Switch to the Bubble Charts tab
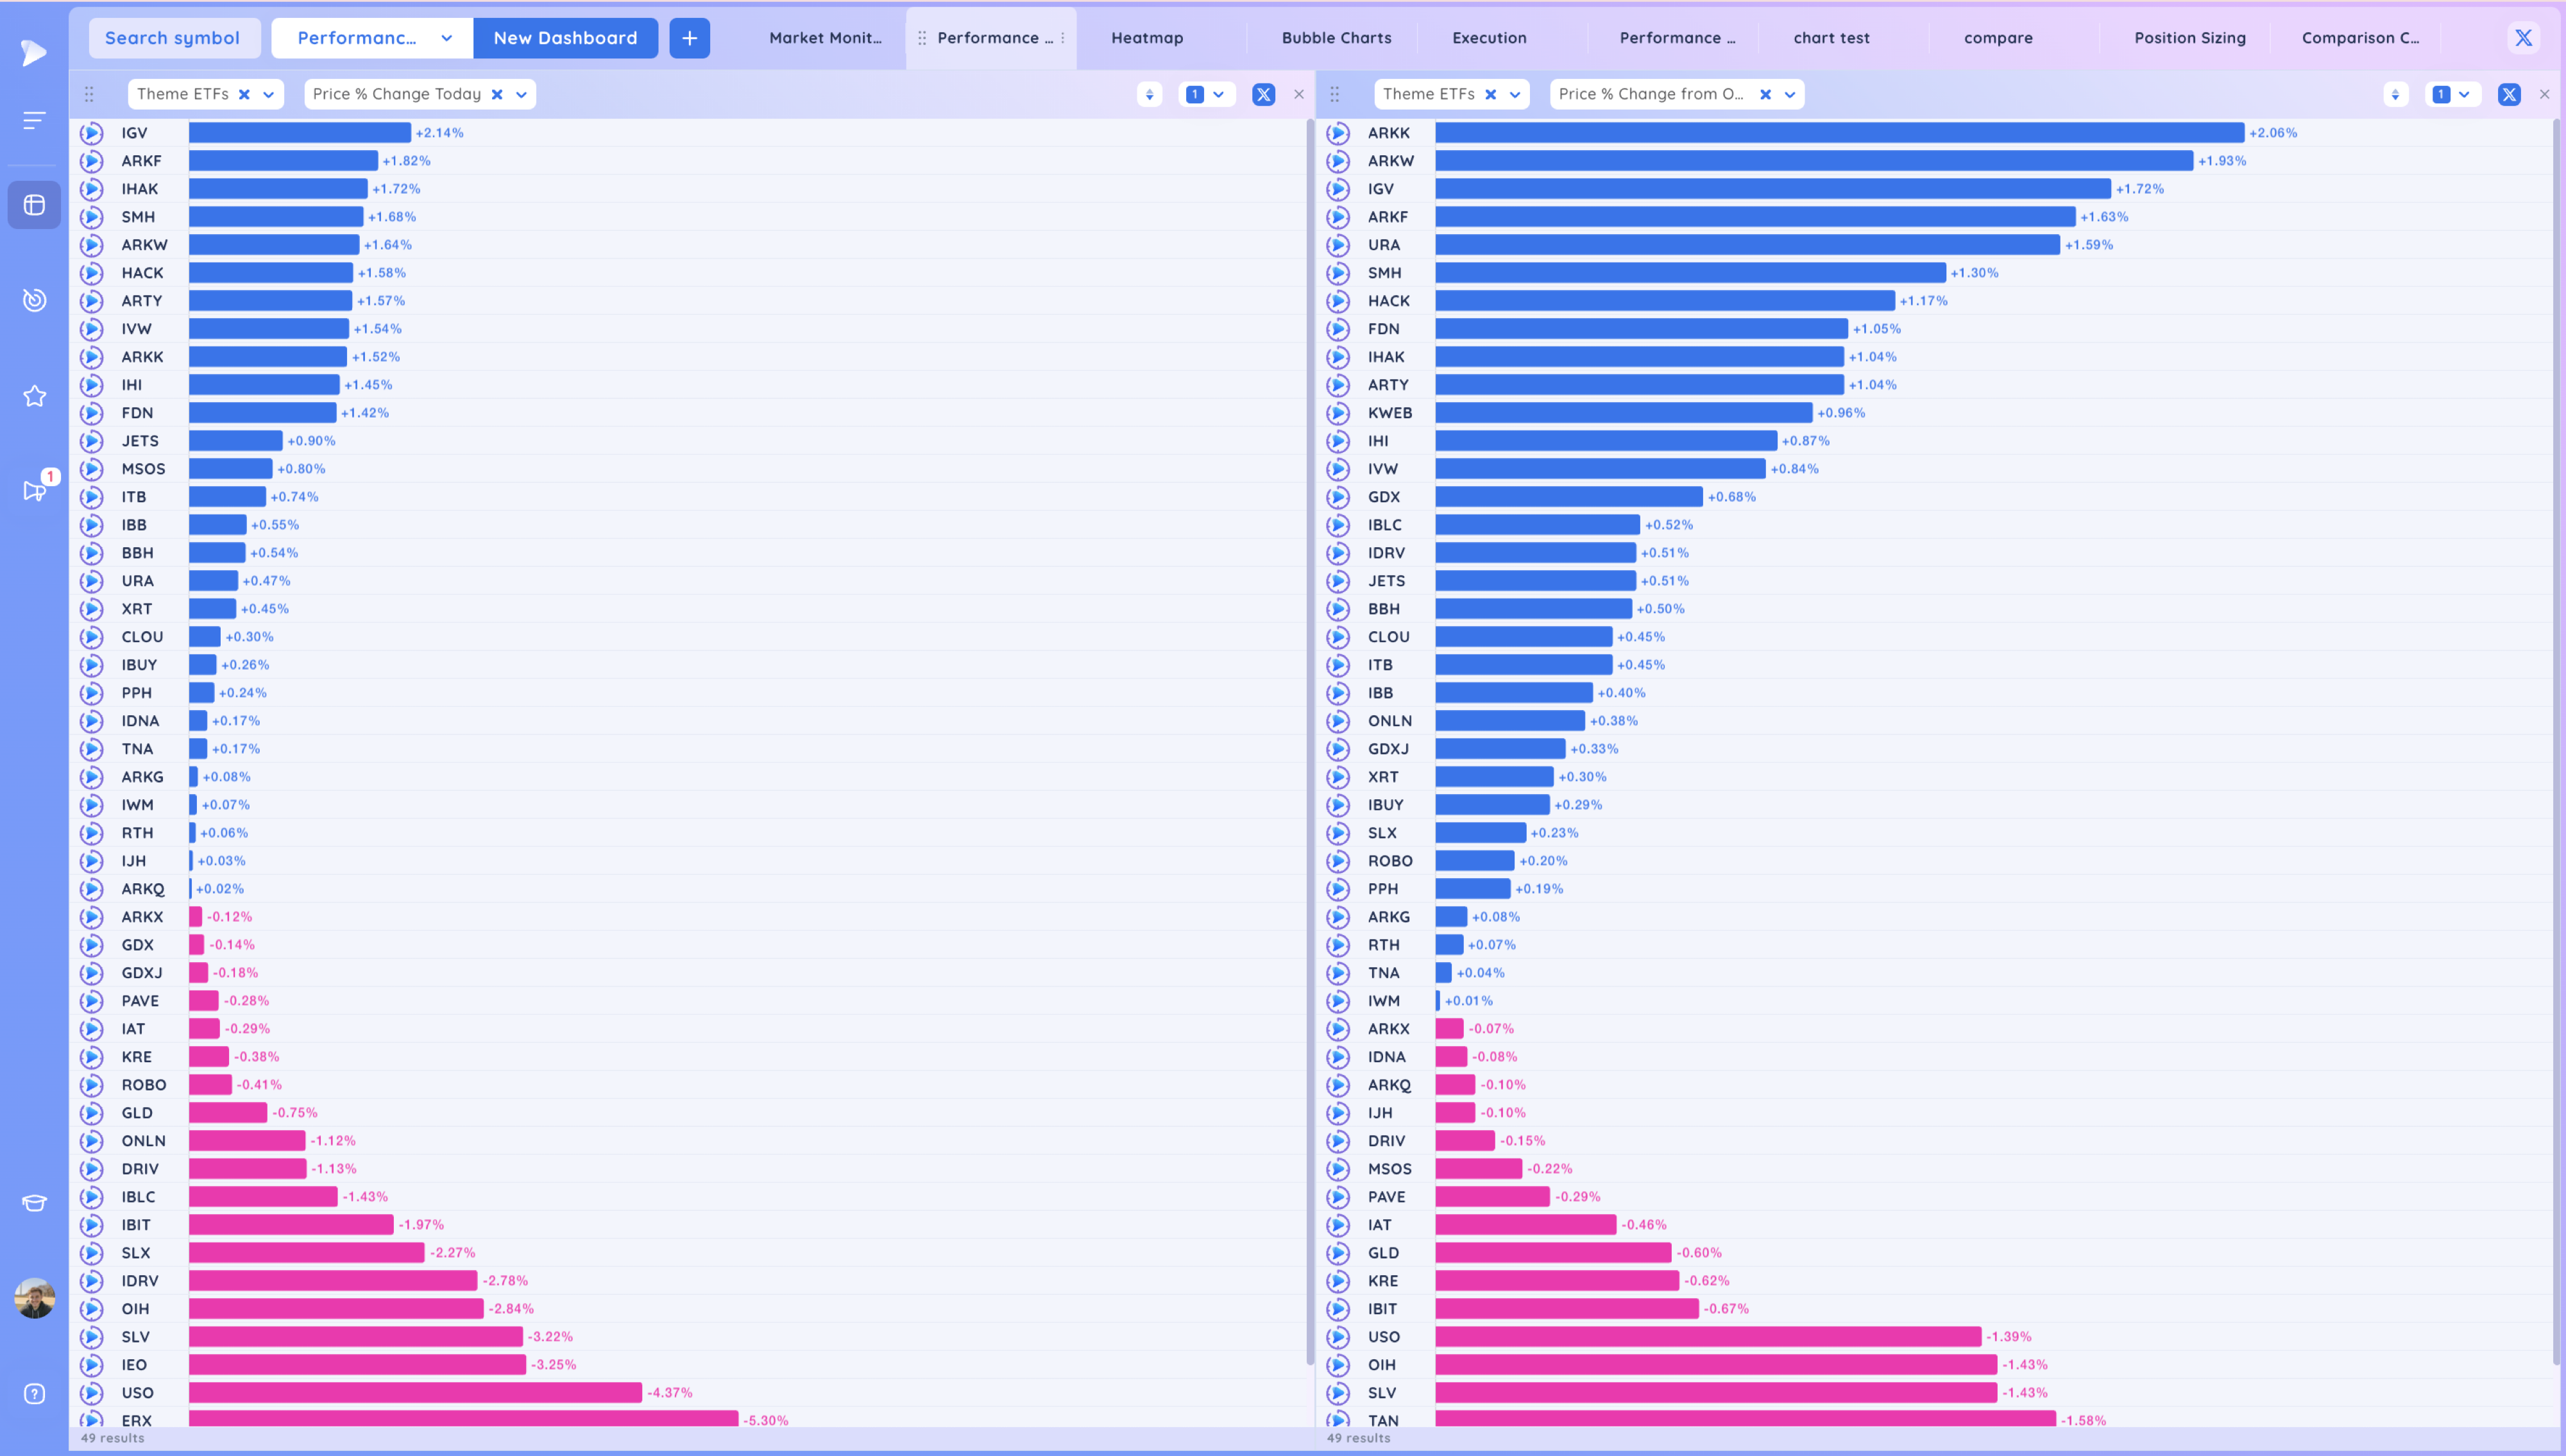 point(1336,38)
